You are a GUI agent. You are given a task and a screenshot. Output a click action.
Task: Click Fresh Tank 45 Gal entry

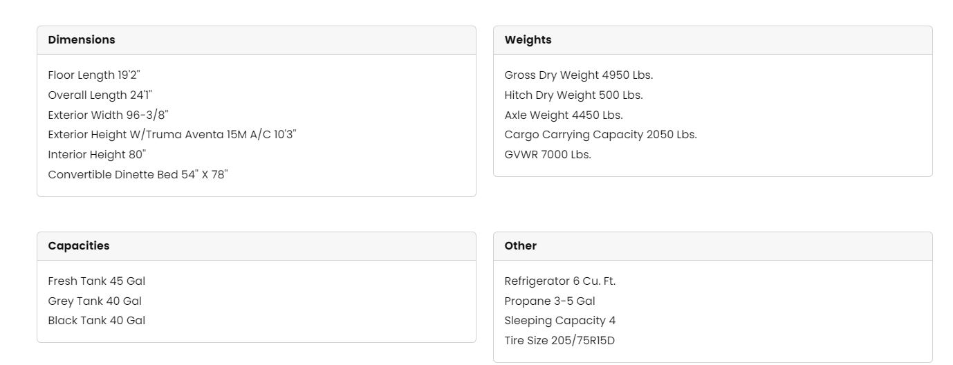coord(97,281)
